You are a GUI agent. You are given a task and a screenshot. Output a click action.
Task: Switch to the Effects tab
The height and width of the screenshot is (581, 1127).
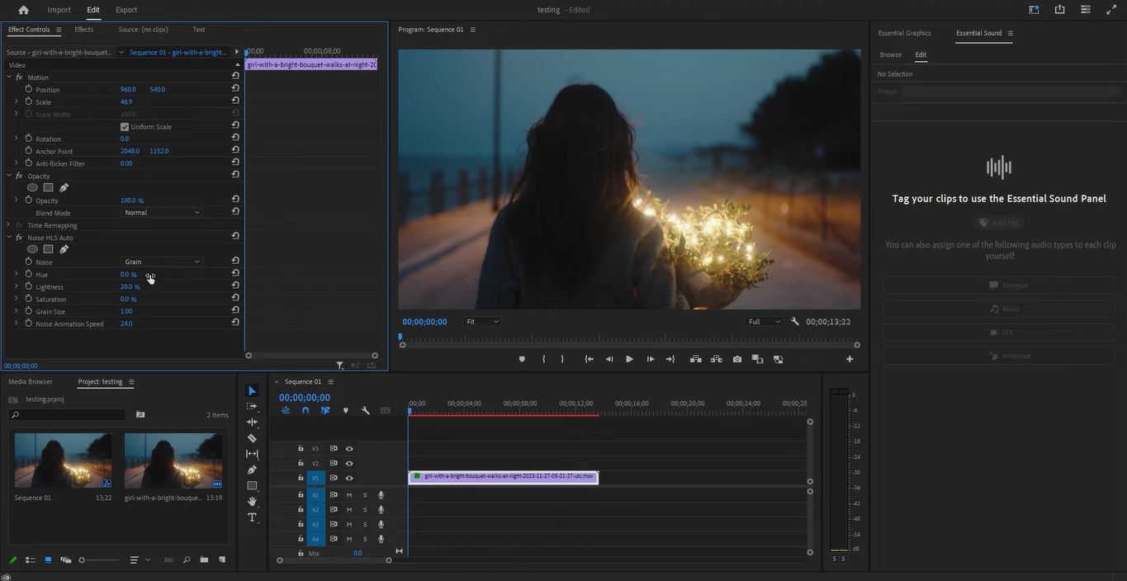(83, 29)
